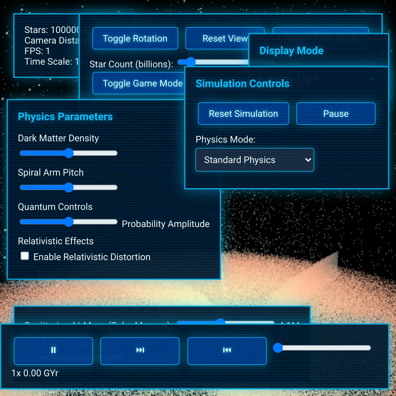This screenshot has width=396, height=396.
Task: Adjust the Sagittarius A* Mass slider
Action: point(221,322)
